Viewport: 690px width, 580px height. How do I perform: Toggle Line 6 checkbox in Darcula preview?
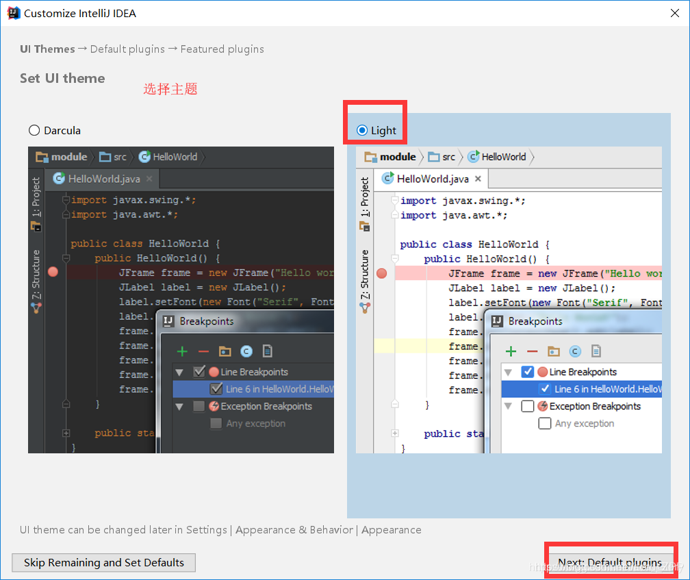[216, 388]
